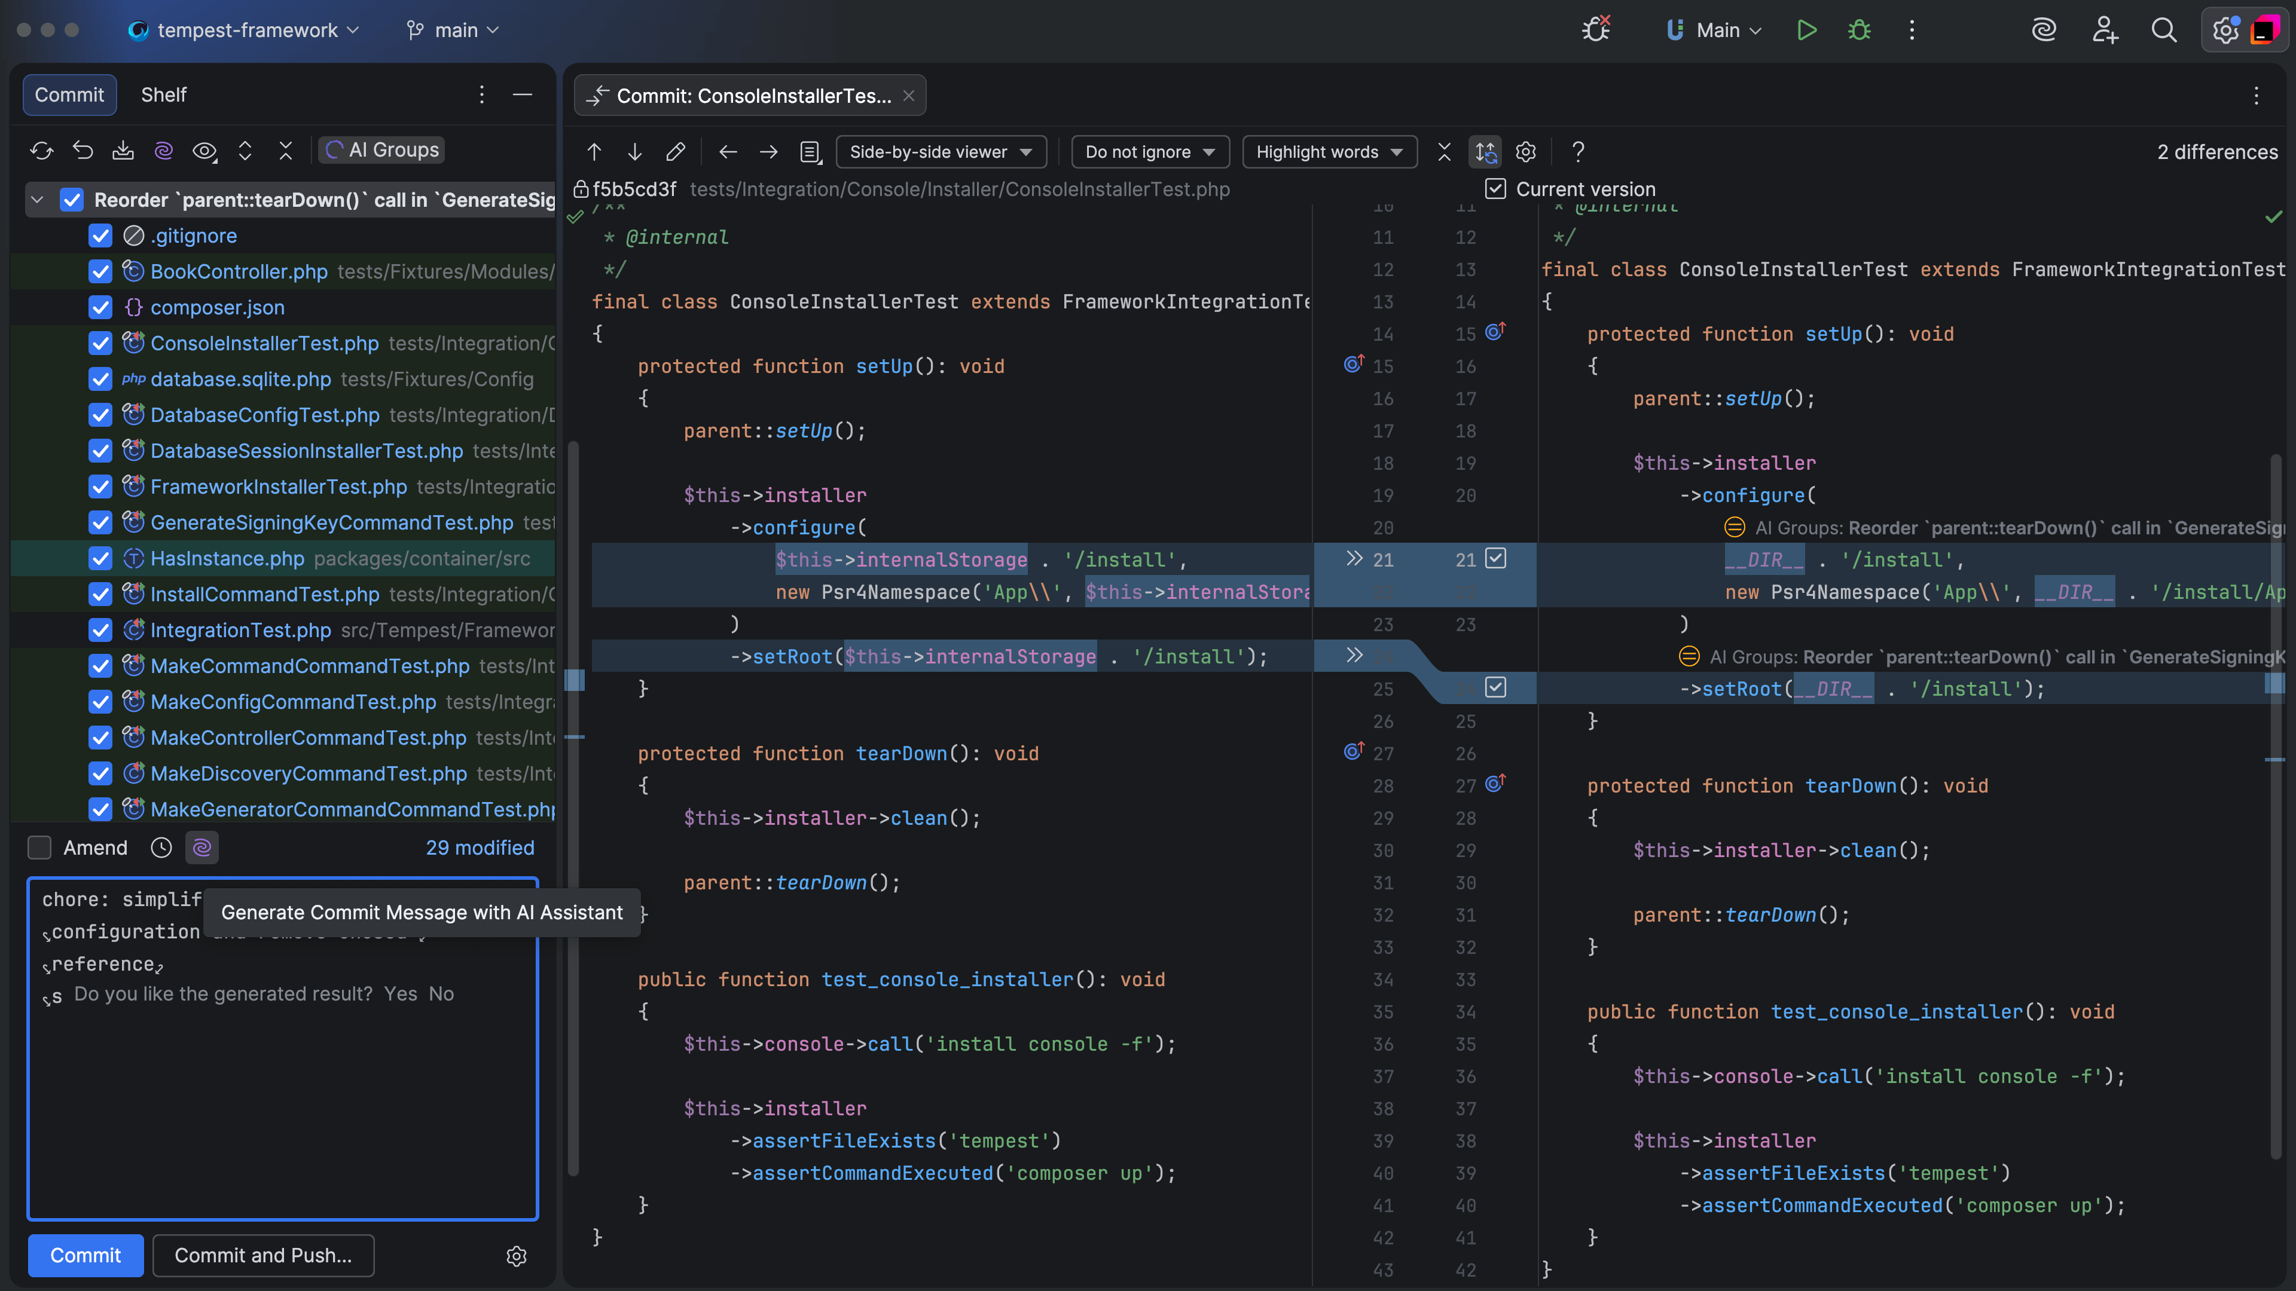
Task: Click the Commit and Push button
Action: [x=263, y=1255]
